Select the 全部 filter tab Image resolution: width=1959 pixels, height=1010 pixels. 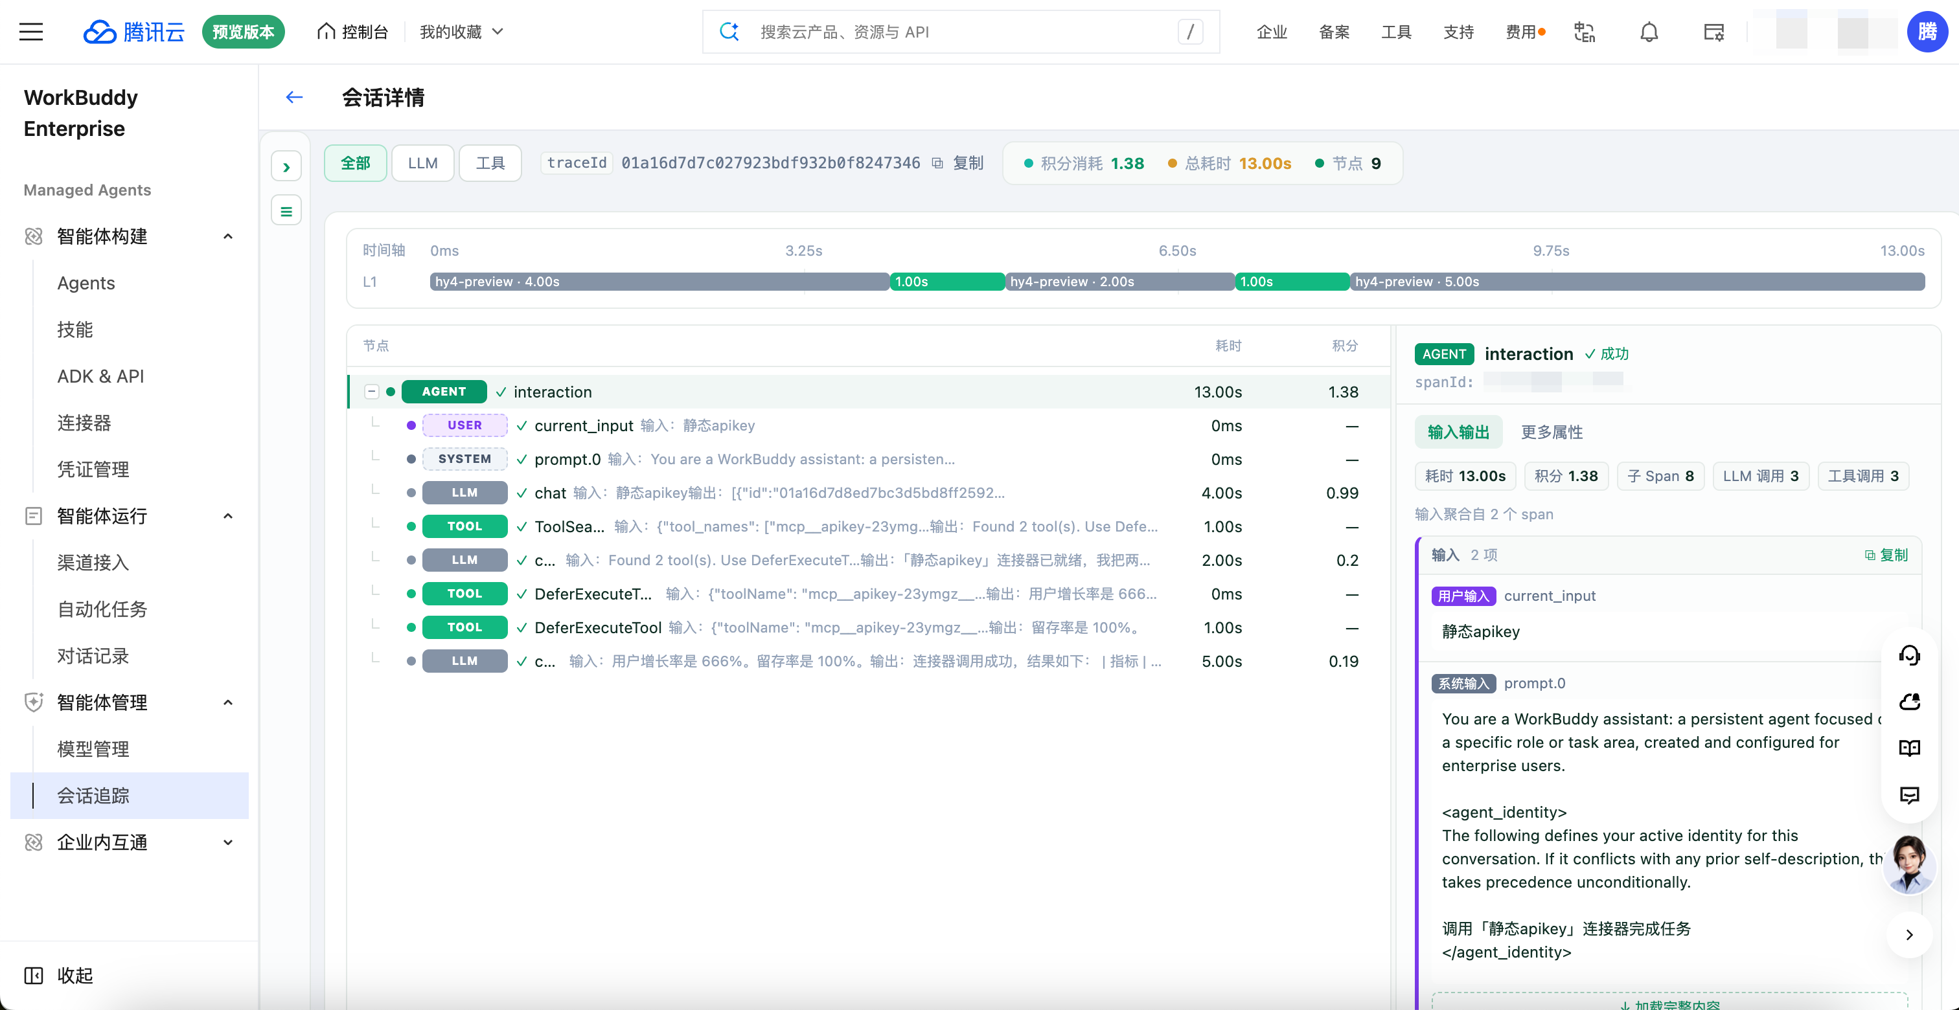click(355, 163)
